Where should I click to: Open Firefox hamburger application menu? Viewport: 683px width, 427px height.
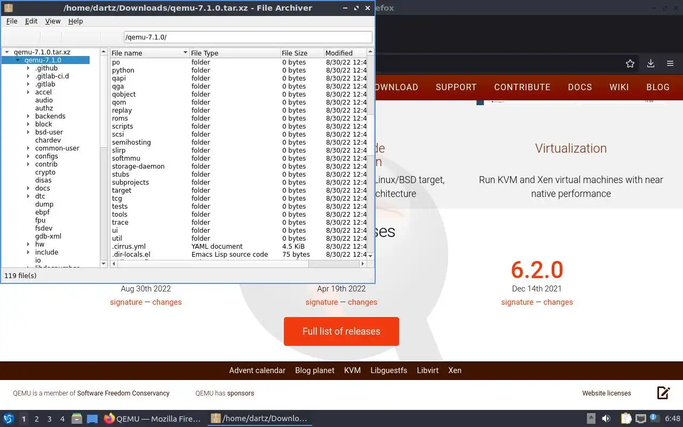click(x=670, y=64)
